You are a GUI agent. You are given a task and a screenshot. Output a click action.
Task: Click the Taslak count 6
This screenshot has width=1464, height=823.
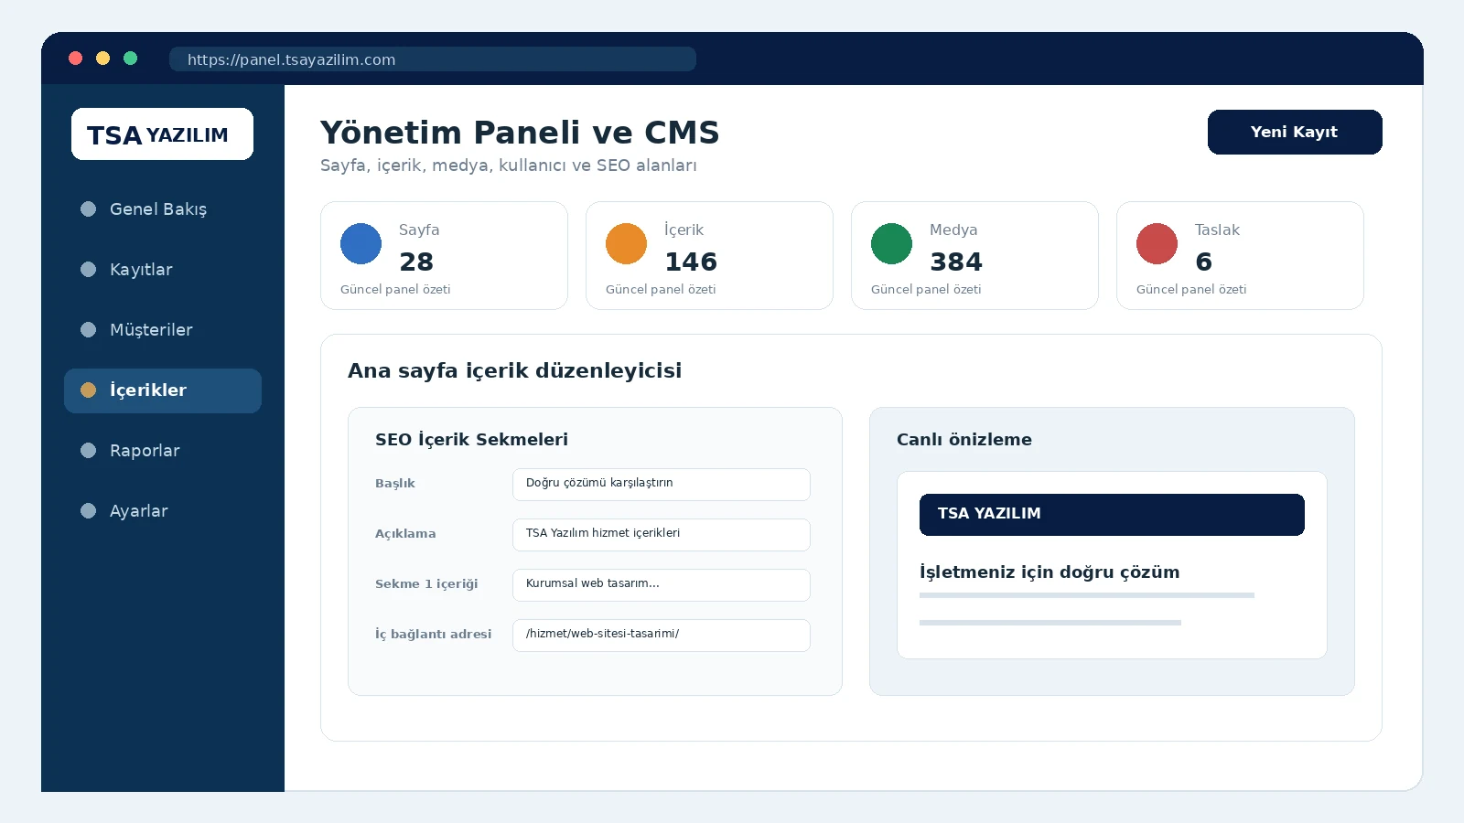click(1204, 262)
